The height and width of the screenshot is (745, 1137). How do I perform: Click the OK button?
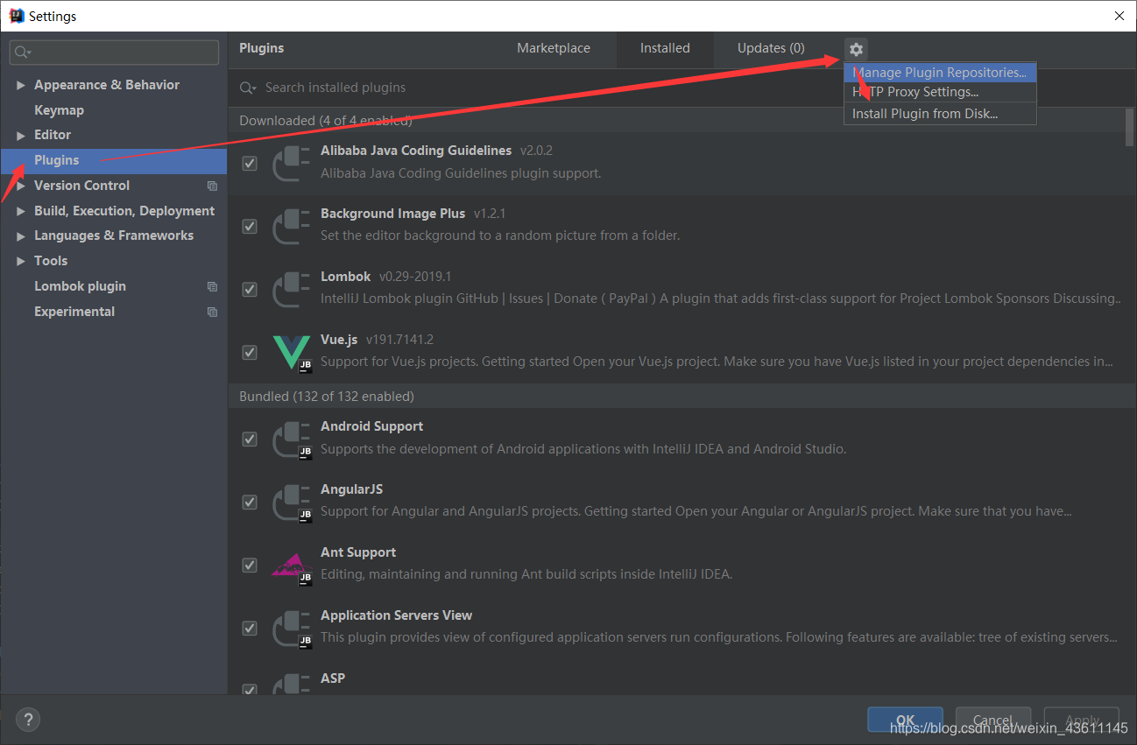905,720
